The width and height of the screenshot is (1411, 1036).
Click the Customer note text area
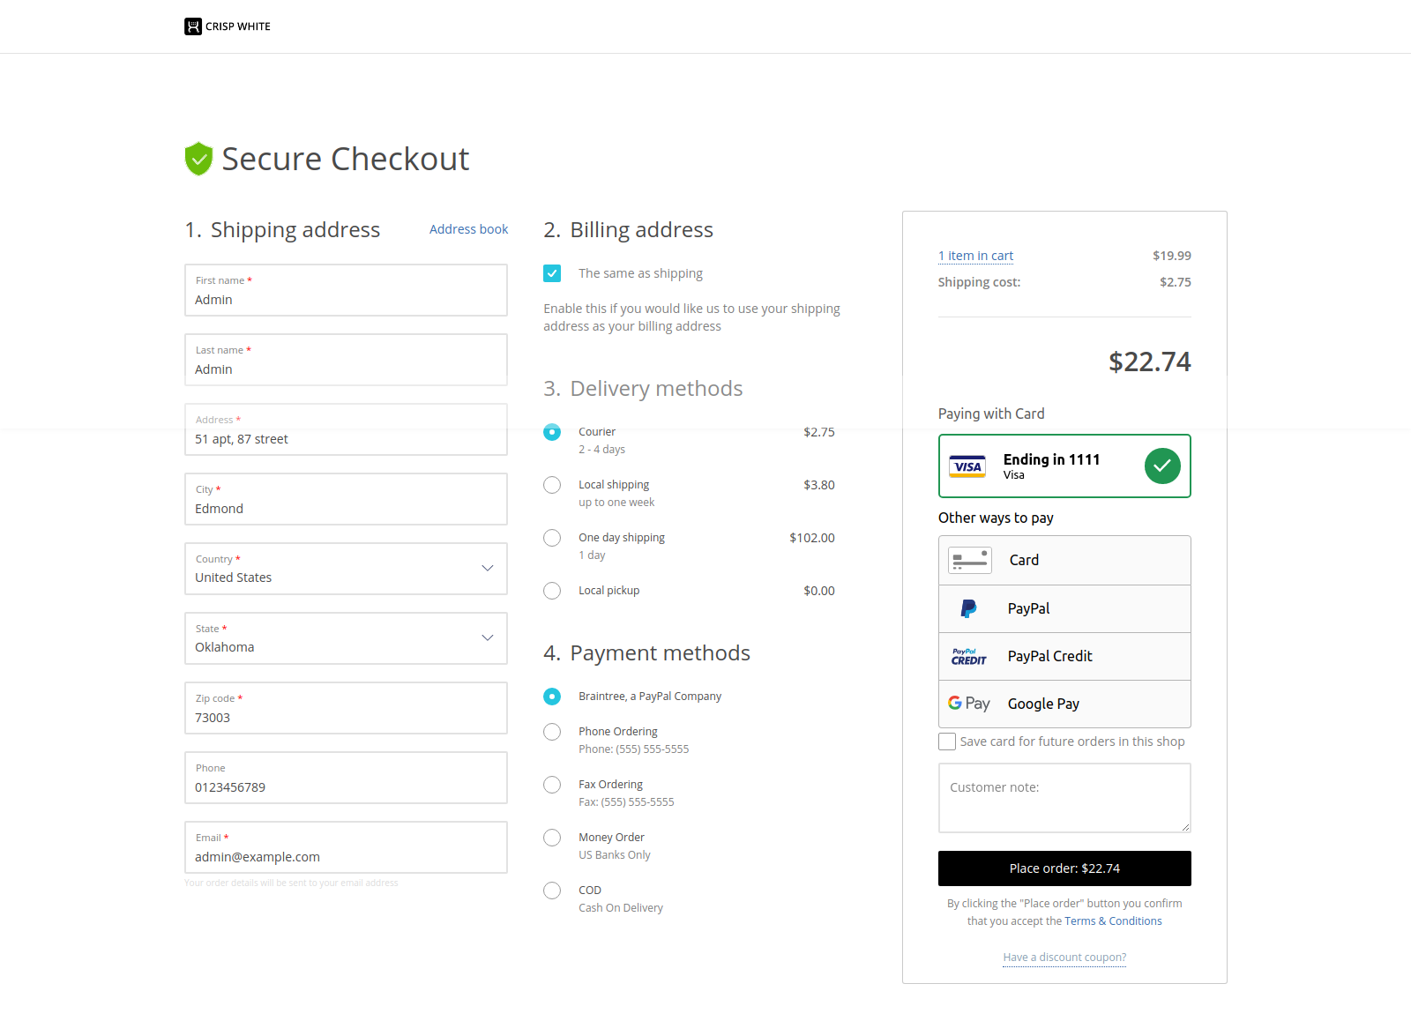[1064, 796]
